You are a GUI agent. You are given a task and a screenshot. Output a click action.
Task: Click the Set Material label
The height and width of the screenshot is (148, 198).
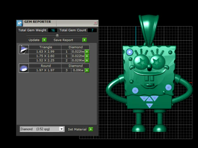(77, 129)
